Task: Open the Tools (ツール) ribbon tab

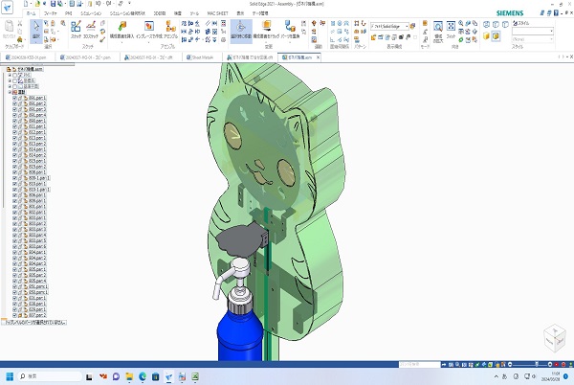Action: (194, 13)
